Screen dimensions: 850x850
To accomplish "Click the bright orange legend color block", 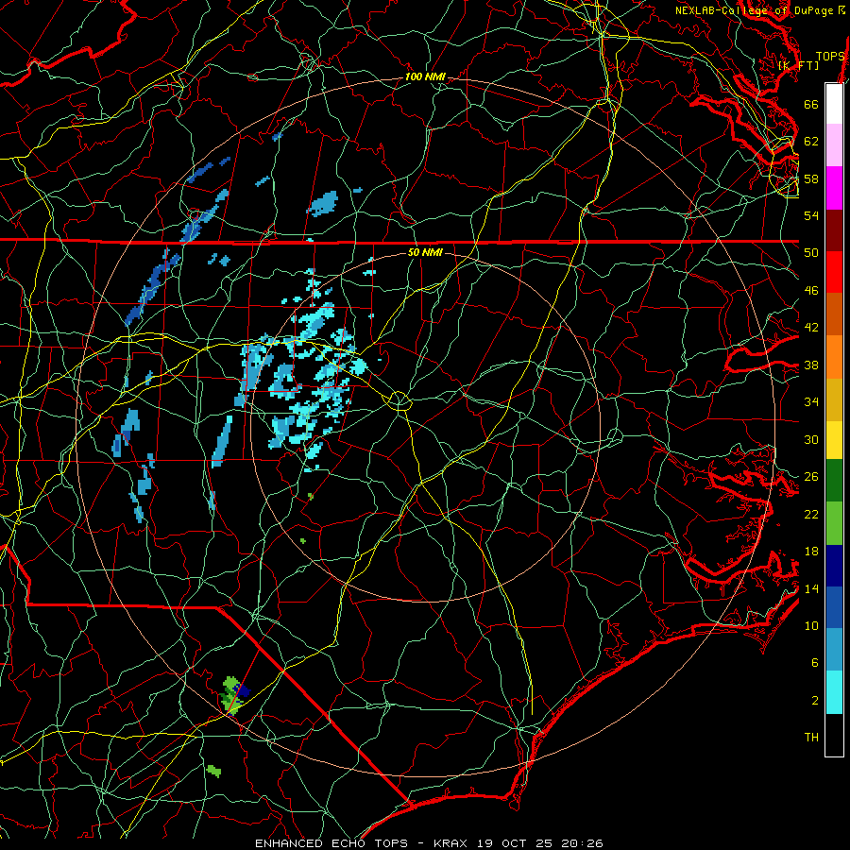I will (834, 357).
